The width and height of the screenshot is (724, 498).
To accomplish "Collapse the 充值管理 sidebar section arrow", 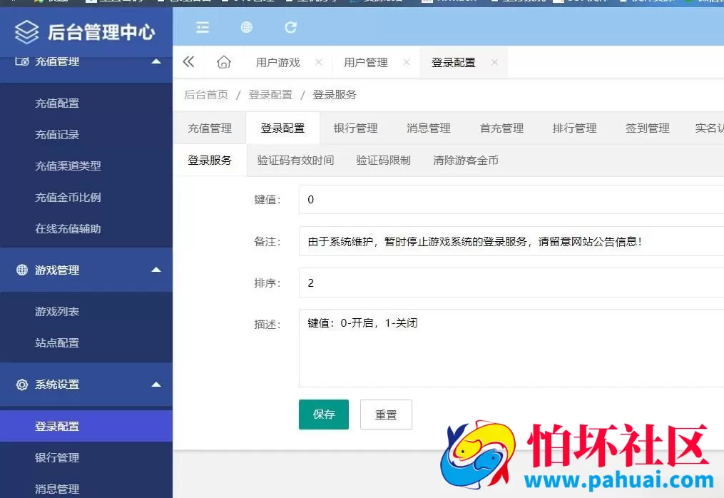I will coord(156,61).
